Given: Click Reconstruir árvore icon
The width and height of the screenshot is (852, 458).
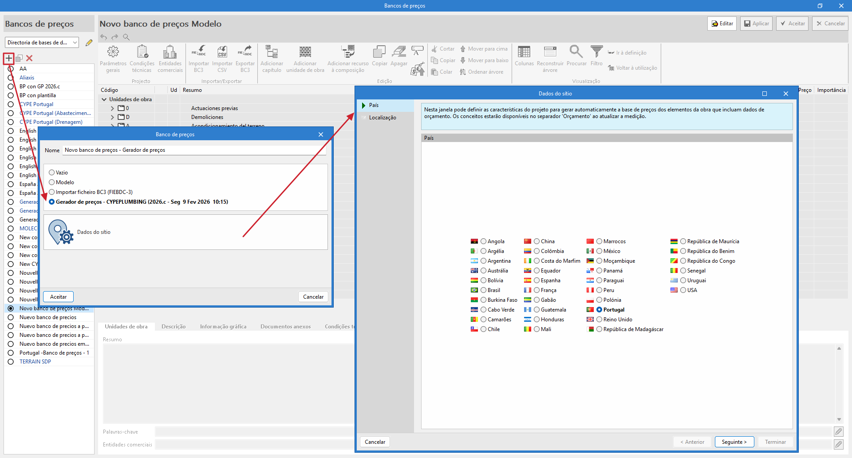Looking at the screenshot, I should (550, 59).
